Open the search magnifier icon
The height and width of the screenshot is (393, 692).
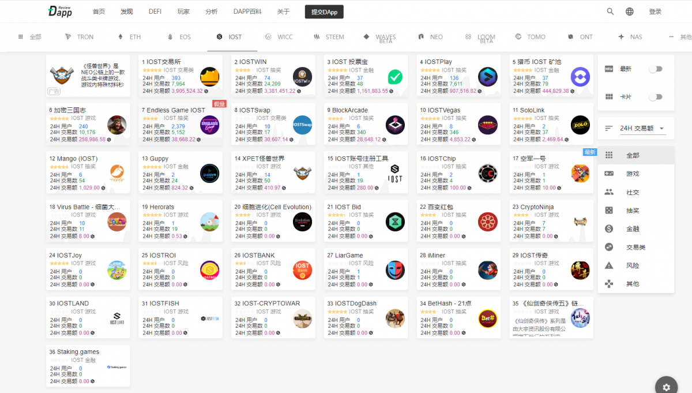point(611,12)
